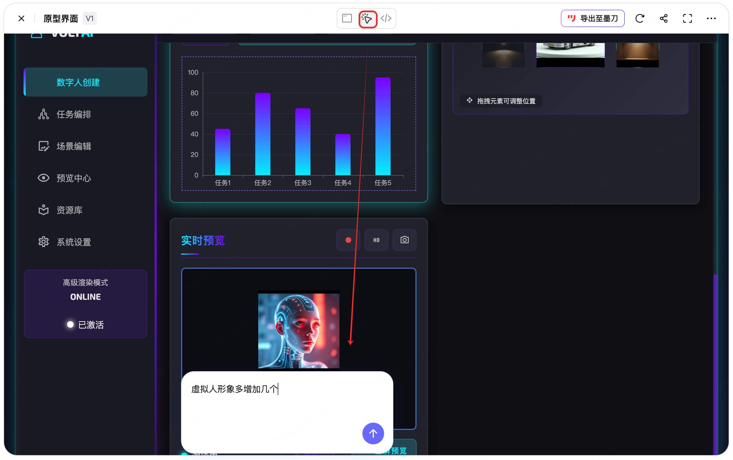Click the element selection cursor tool icon

(x=367, y=19)
